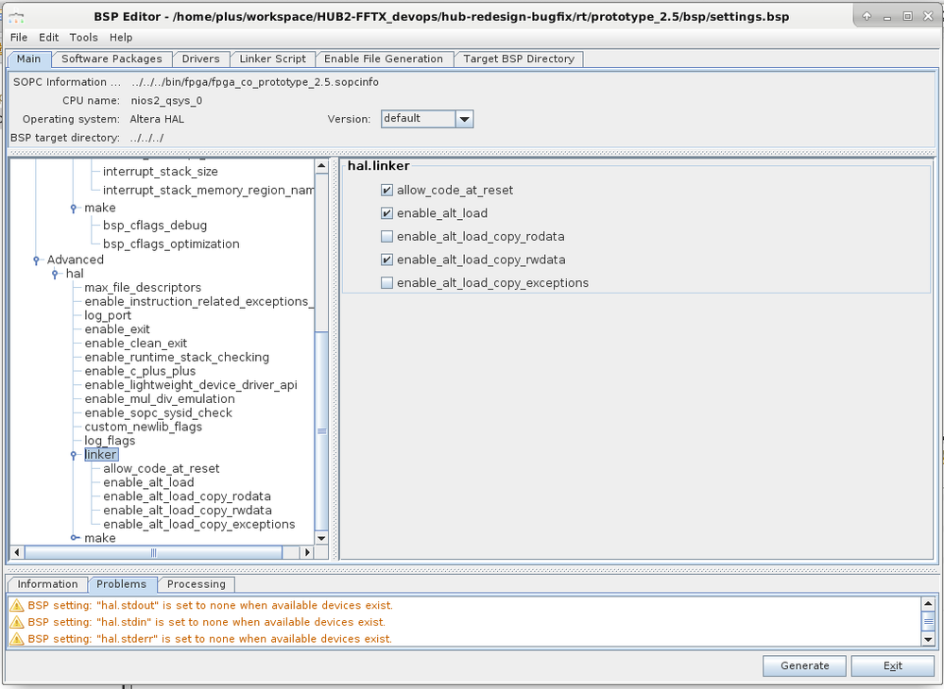
Task: Expand the bottom make tree node
Action: (74, 538)
